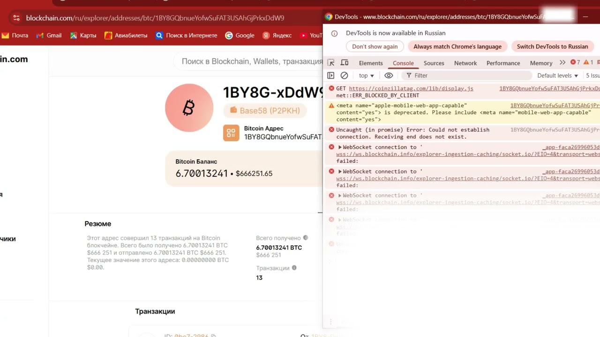600x337 pixels.
Task: Expand the third WebSocket connection error
Action: (x=340, y=196)
